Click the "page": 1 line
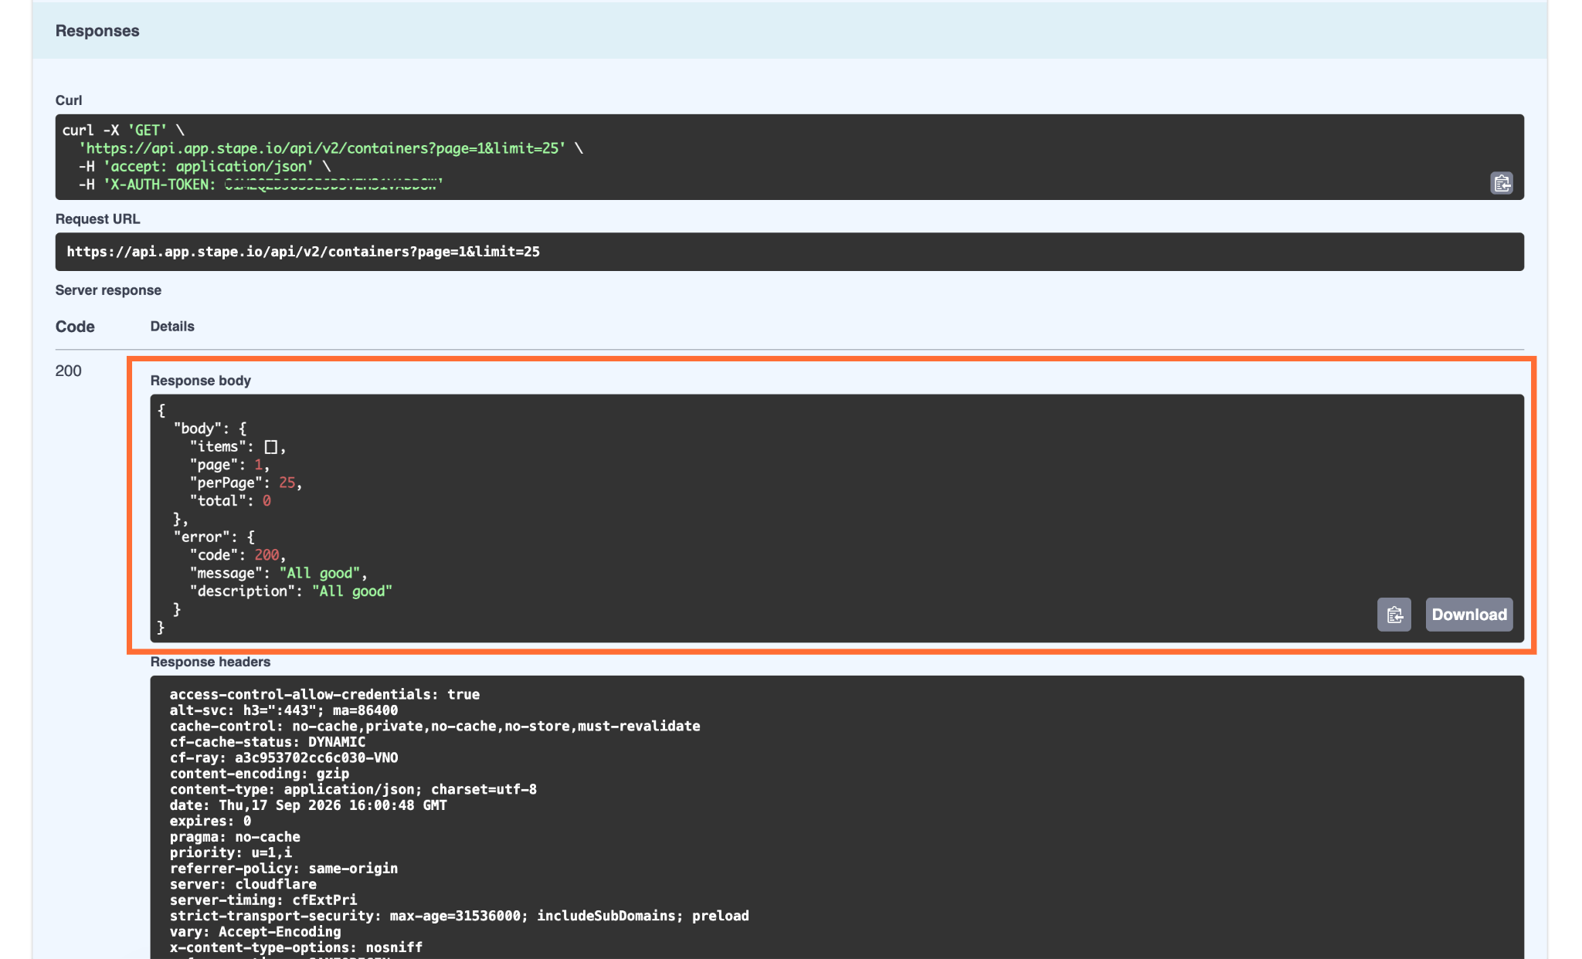Viewport: 1582px width, 959px height. pyautogui.click(x=229, y=465)
